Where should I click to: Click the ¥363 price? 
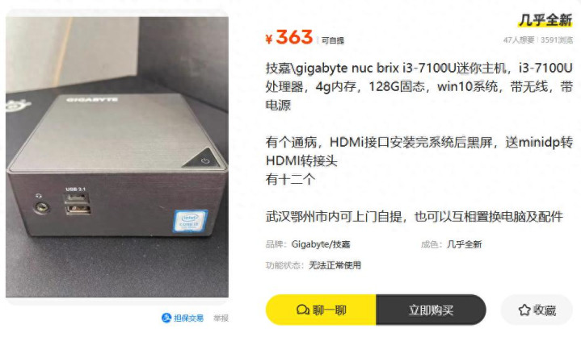pyautogui.click(x=289, y=37)
